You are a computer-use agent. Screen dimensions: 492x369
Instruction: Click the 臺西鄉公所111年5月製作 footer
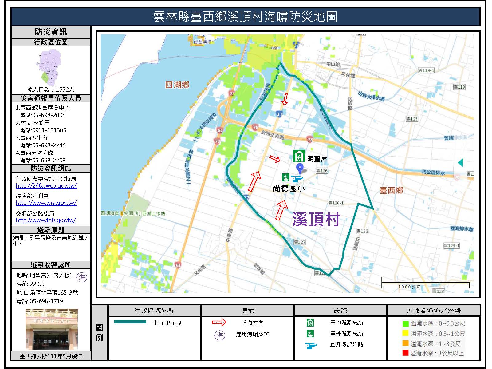click(x=51, y=356)
